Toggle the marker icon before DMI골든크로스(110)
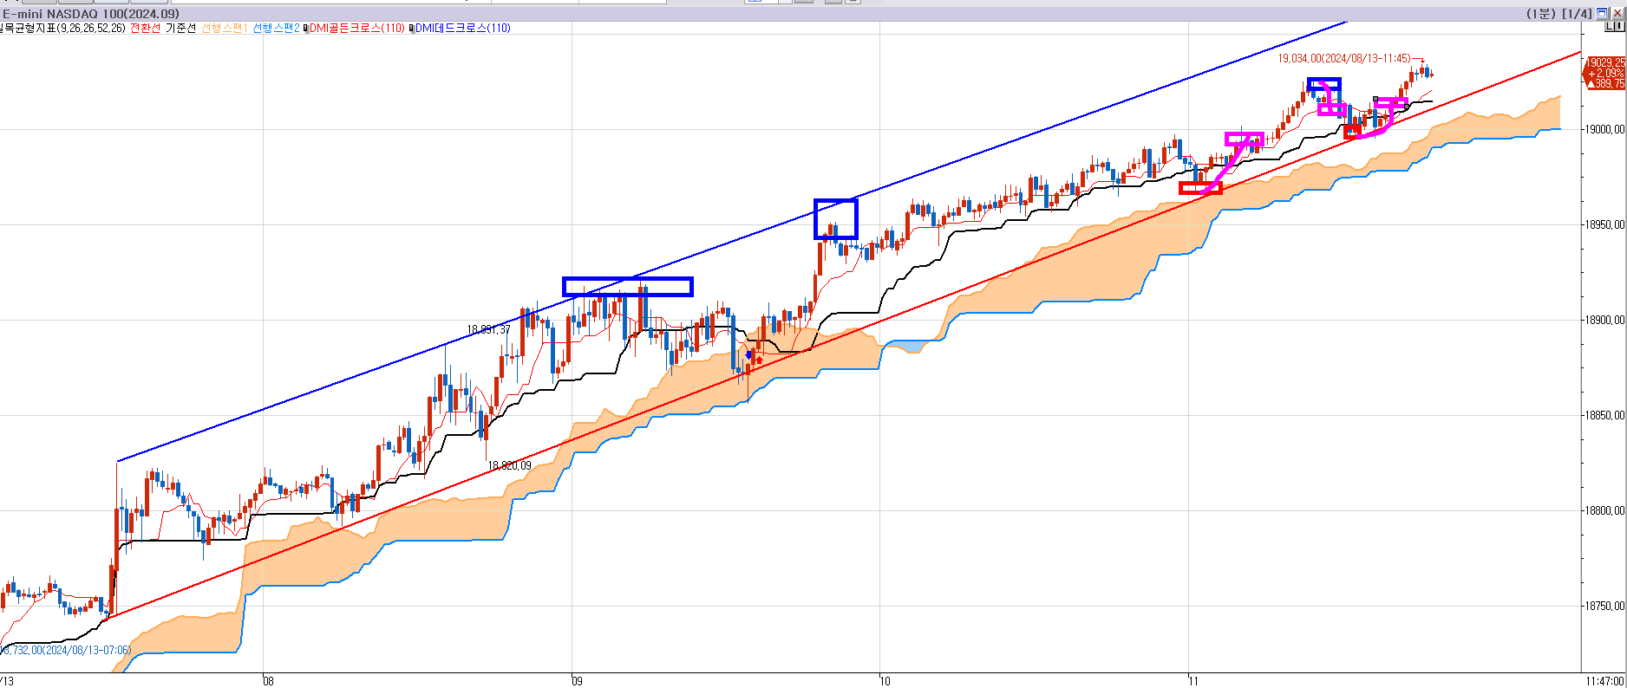 306,29
